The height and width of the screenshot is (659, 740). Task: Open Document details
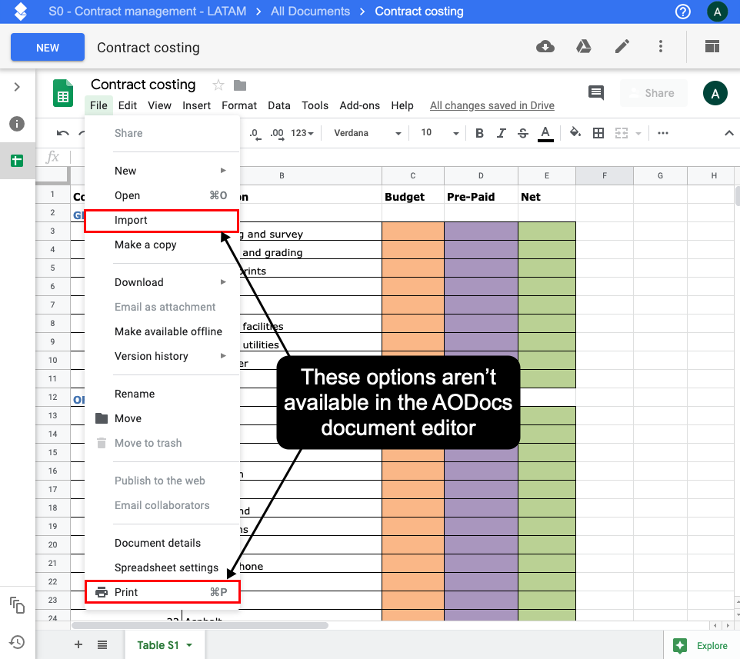(162, 543)
